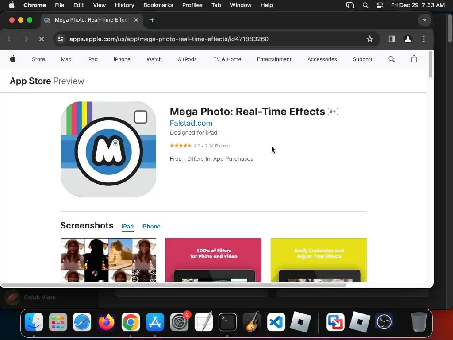Open OBS Studio from the dock
The width and height of the screenshot is (453, 340).
point(384,322)
